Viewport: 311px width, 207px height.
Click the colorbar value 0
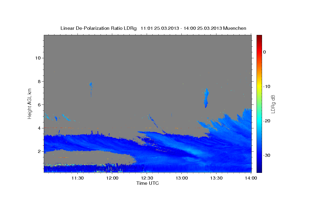pyautogui.click(x=265, y=52)
